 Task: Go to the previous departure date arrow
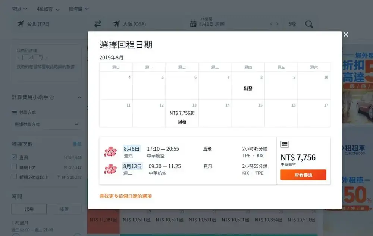tap(271, 24)
